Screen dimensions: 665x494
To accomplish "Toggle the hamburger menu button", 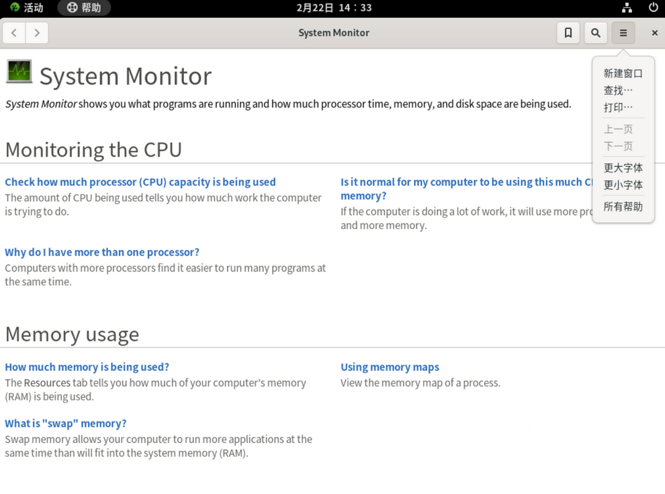I will pos(623,33).
